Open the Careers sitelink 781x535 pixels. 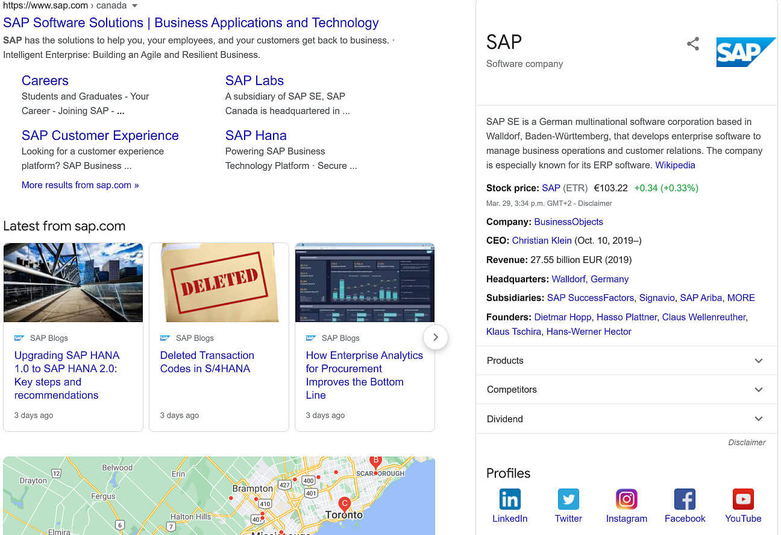pyautogui.click(x=45, y=81)
